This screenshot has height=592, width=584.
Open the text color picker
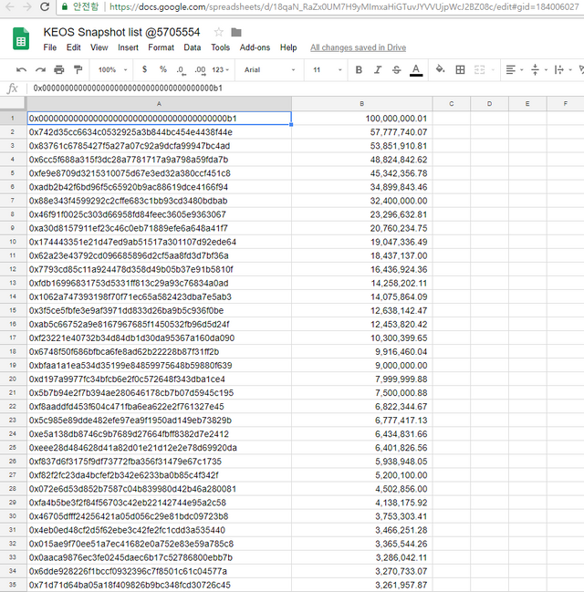[416, 70]
